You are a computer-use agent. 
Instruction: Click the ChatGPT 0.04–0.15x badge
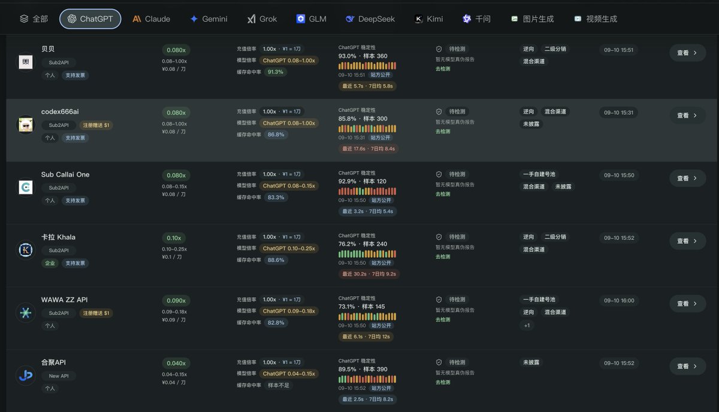[289, 374]
